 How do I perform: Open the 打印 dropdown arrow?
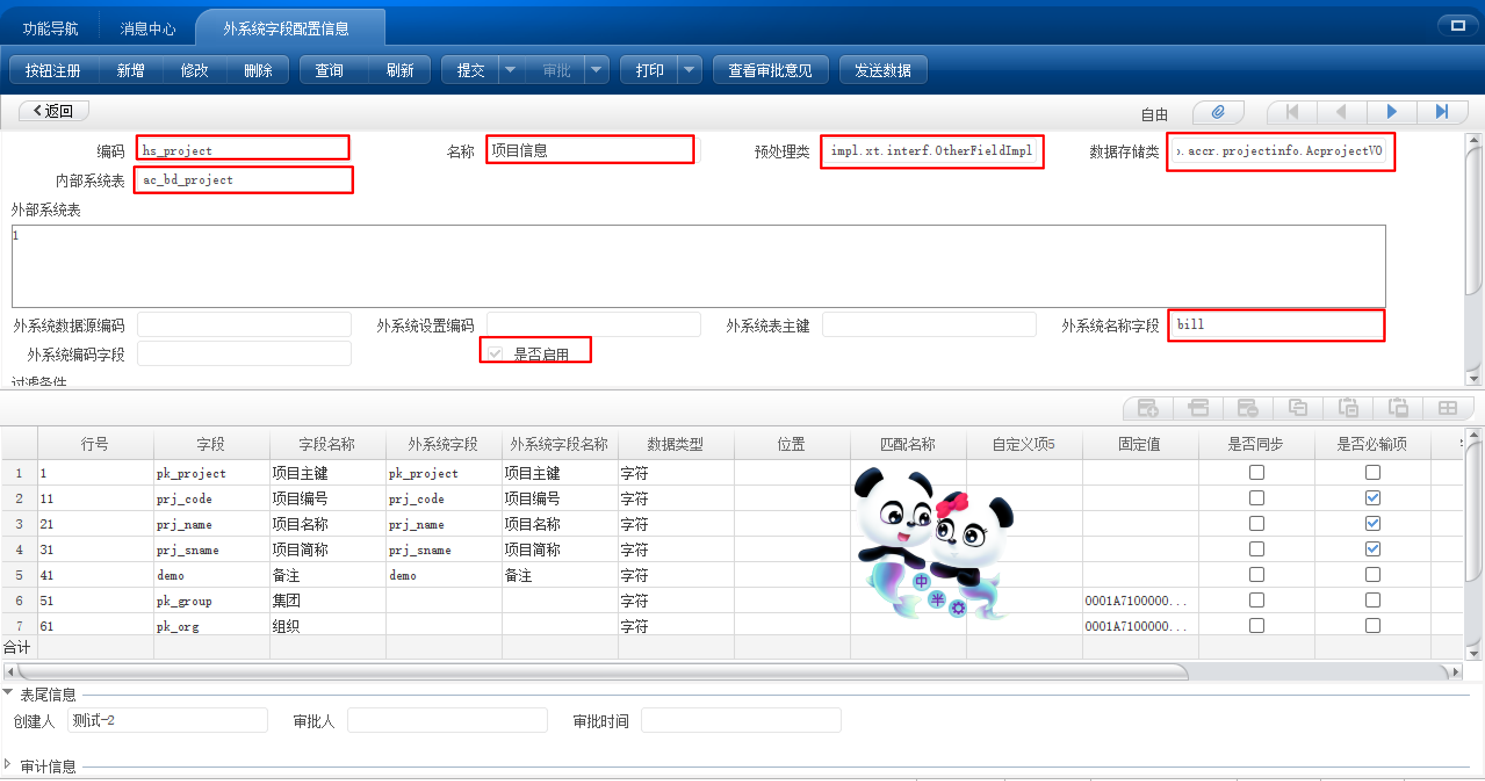pyautogui.click(x=689, y=70)
